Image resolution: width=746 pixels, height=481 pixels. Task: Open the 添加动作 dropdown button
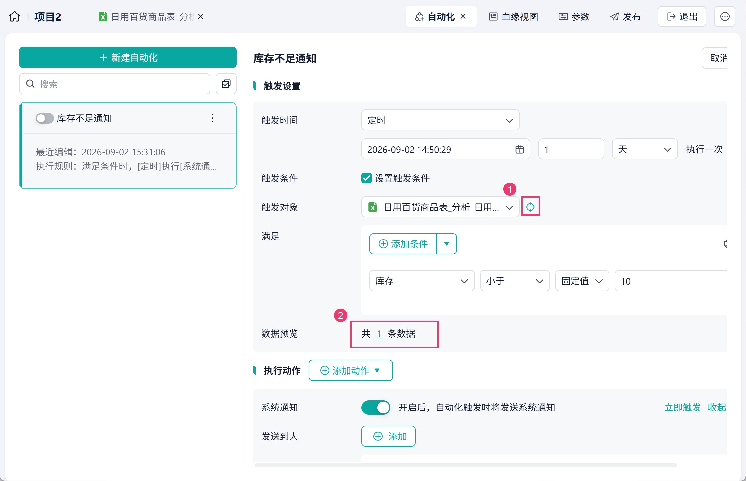351,370
